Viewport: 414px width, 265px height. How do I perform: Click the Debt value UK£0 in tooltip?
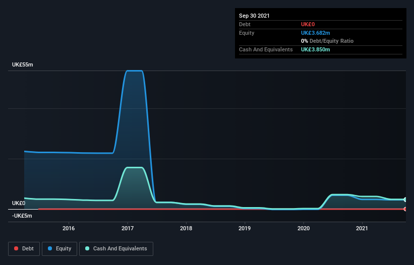tap(308, 24)
